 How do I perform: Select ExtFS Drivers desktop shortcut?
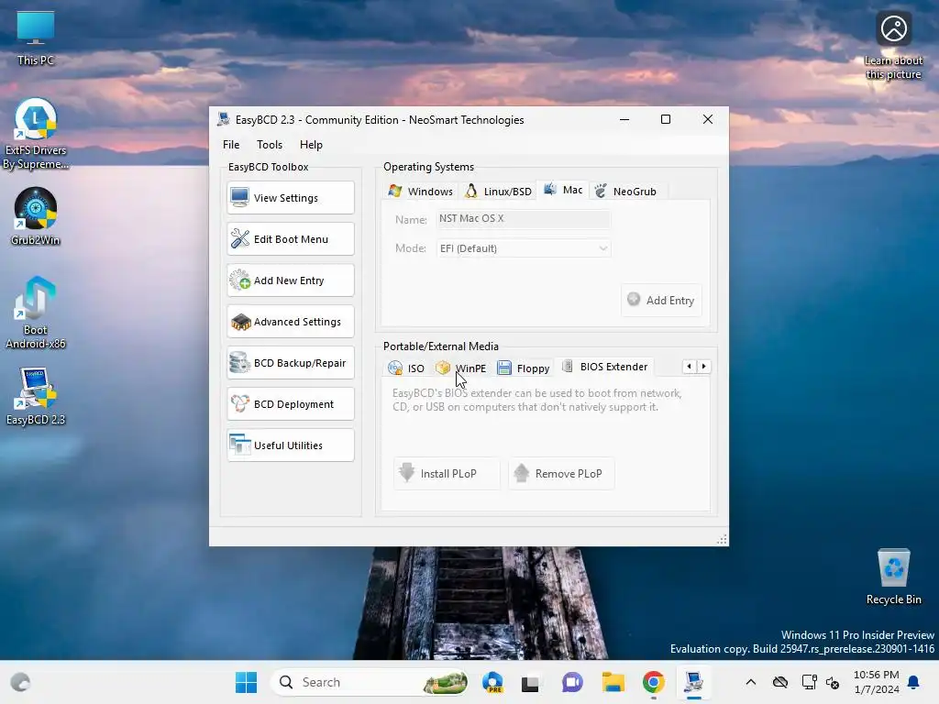[36, 134]
